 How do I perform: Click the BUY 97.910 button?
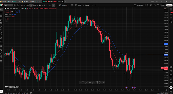click(17, 11)
